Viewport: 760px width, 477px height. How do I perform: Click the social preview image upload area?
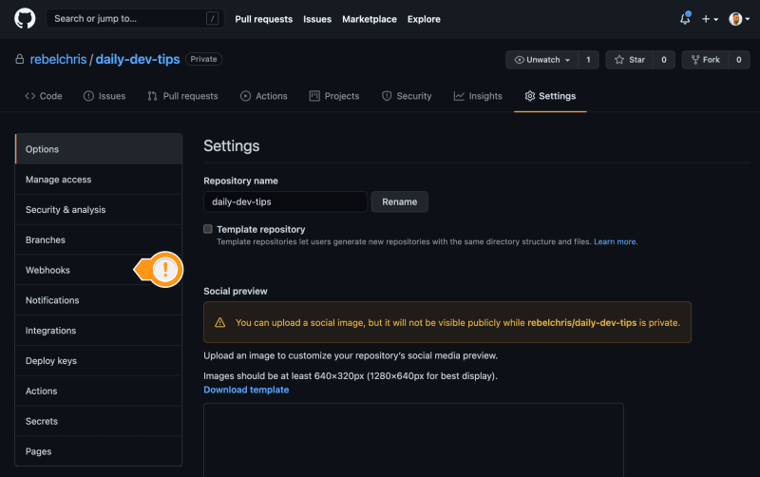point(413,440)
